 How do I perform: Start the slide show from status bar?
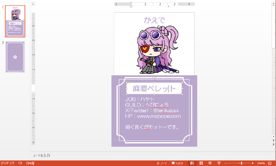pyautogui.click(x=219, y=163)
